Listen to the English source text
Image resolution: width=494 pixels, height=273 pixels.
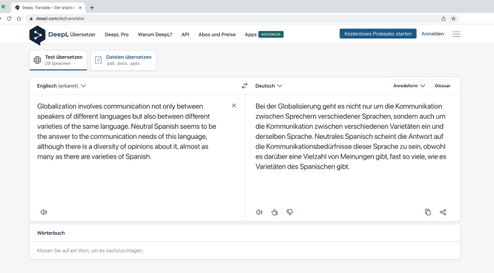coord(44,212)
